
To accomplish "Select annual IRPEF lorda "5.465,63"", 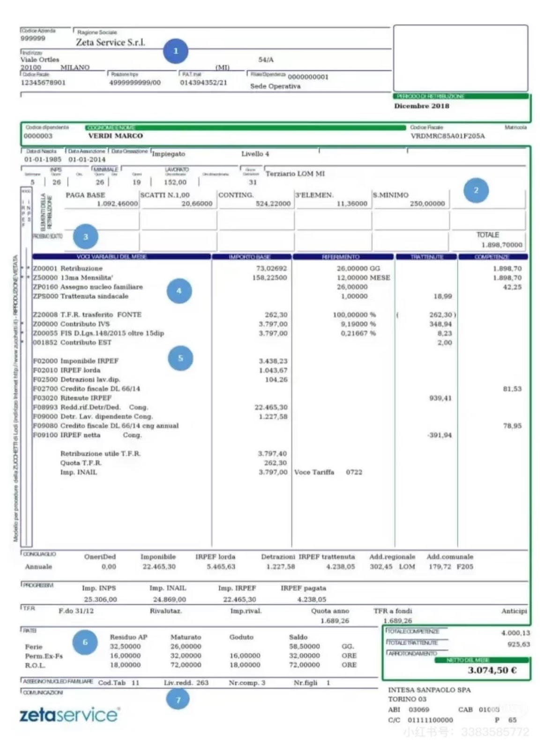I will pyautogui.click(x=221, y=567).
